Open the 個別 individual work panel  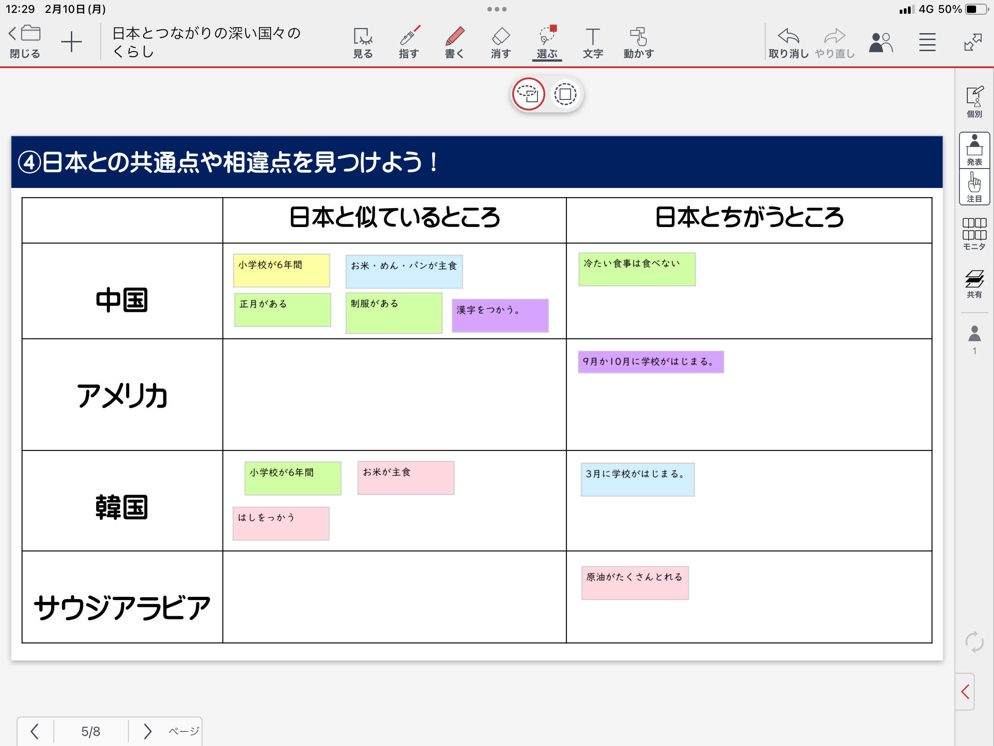(974, 101)
